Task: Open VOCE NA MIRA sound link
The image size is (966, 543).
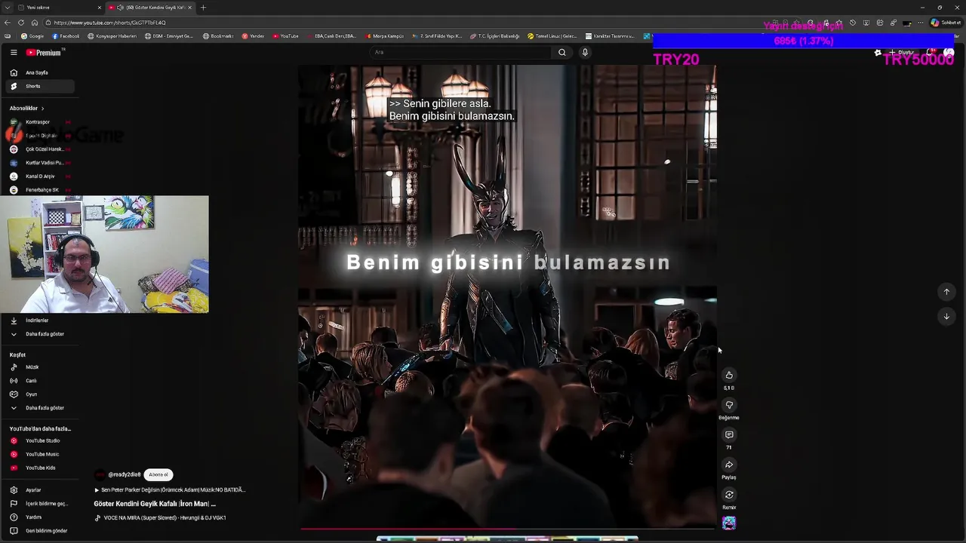Action: 161,518
